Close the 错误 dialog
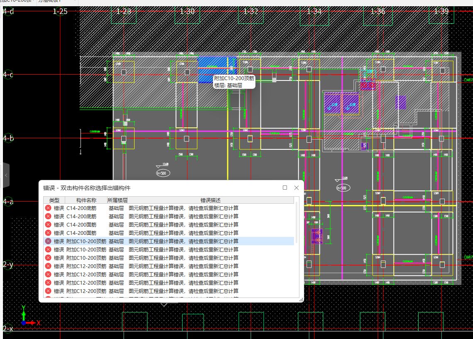The width and height of the screenshot is (473, 339). point(297,188)
